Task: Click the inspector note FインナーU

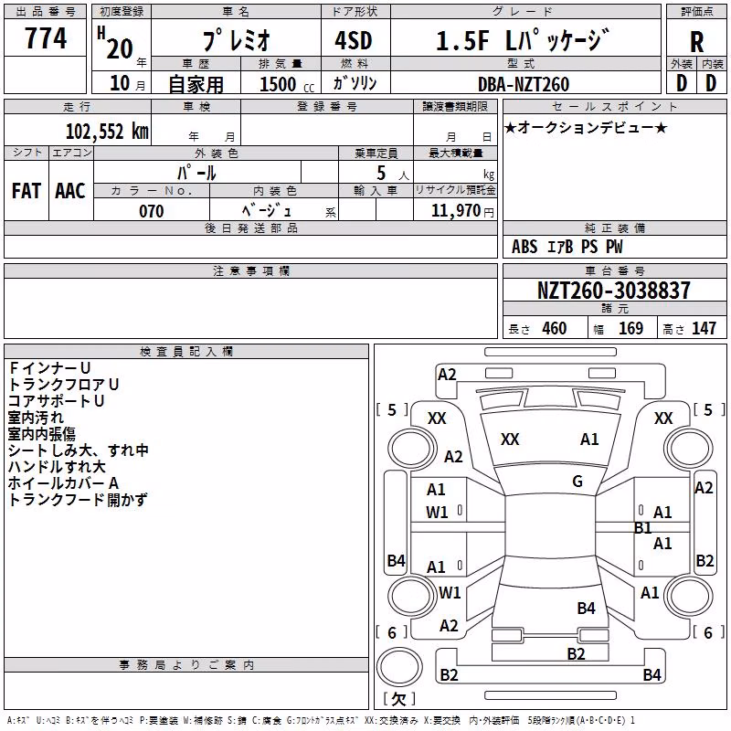Action: [x=49, y=368]
